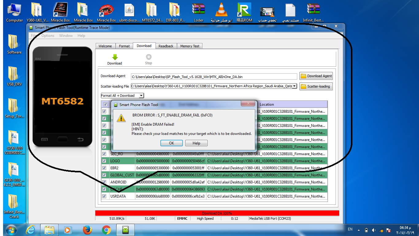Open the Windows Start menu
This screenshot has width=419, height=236.
(x=11, y=230)
